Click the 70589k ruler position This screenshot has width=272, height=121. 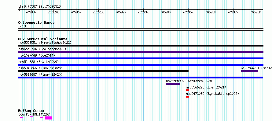(53, 12)
